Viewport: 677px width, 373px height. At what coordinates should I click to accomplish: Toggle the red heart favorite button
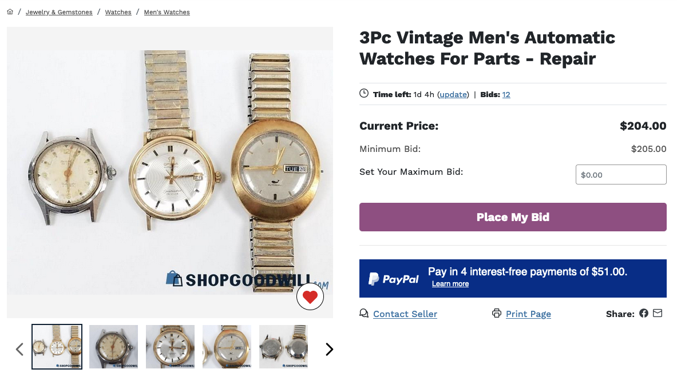click(x=310, y=296)
